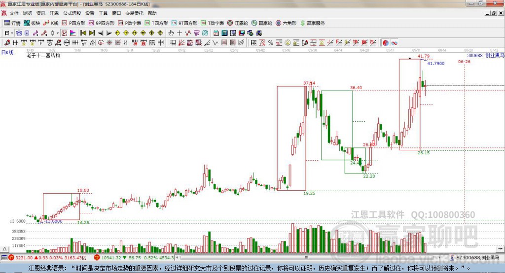This screenshot has width=505, height=273.
Task: Click the 日K线 chart label
Action: [x=7, y=52]
